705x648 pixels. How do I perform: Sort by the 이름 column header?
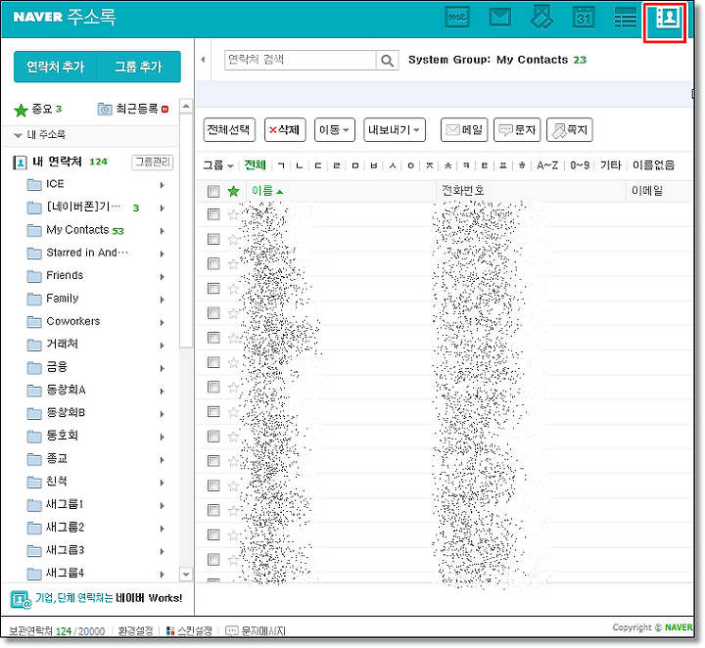[x=267, y=192]
